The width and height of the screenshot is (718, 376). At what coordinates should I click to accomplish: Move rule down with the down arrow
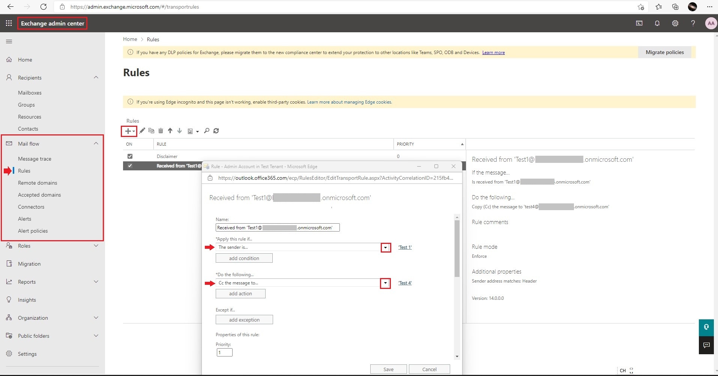(179, 131)
